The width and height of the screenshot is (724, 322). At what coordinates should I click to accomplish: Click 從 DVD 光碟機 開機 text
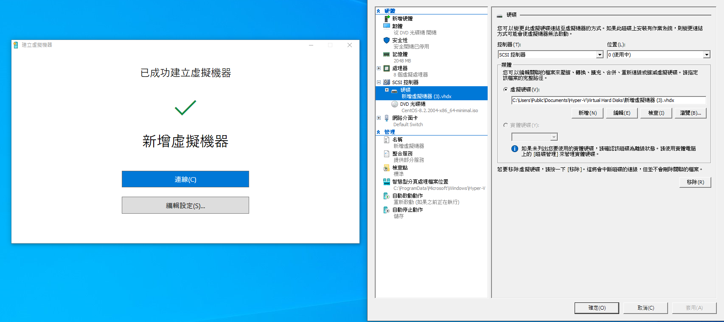[415, 33]
